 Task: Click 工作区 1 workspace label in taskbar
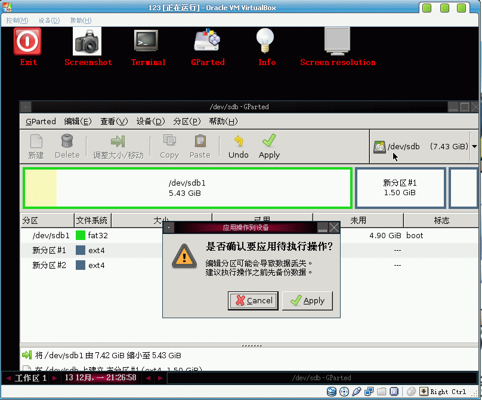(30, 378)
